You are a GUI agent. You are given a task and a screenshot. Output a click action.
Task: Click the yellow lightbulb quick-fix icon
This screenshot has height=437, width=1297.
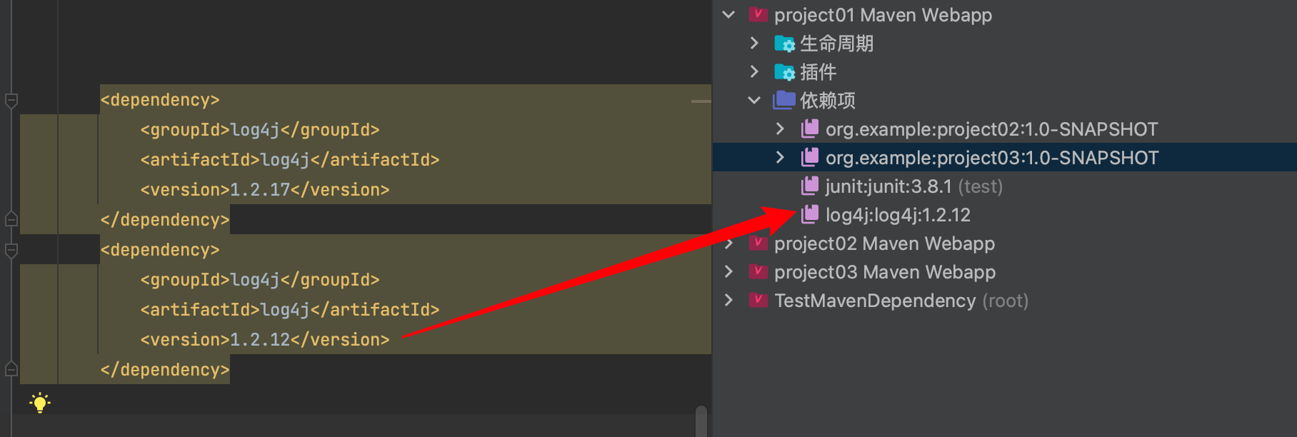pyautogui.click(x=40, y=403)
